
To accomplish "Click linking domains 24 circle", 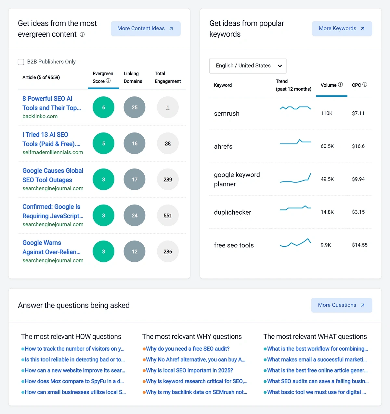I will (x=135, y=216).
